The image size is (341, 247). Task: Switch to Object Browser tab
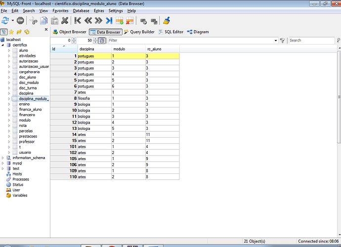click(70, 32)
